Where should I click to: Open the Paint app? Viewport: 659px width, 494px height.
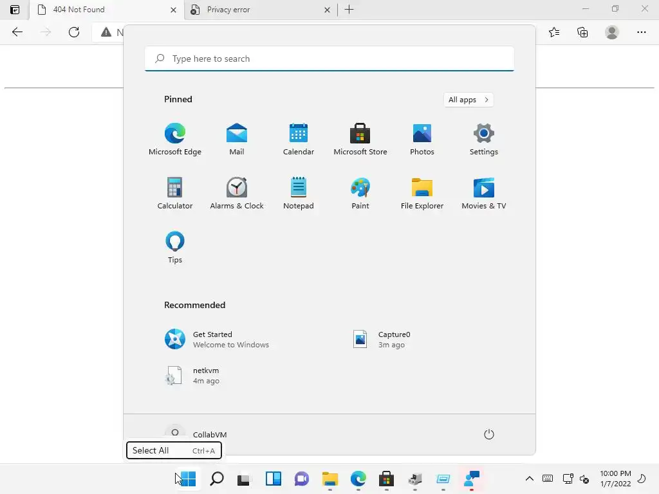(360, 193)
